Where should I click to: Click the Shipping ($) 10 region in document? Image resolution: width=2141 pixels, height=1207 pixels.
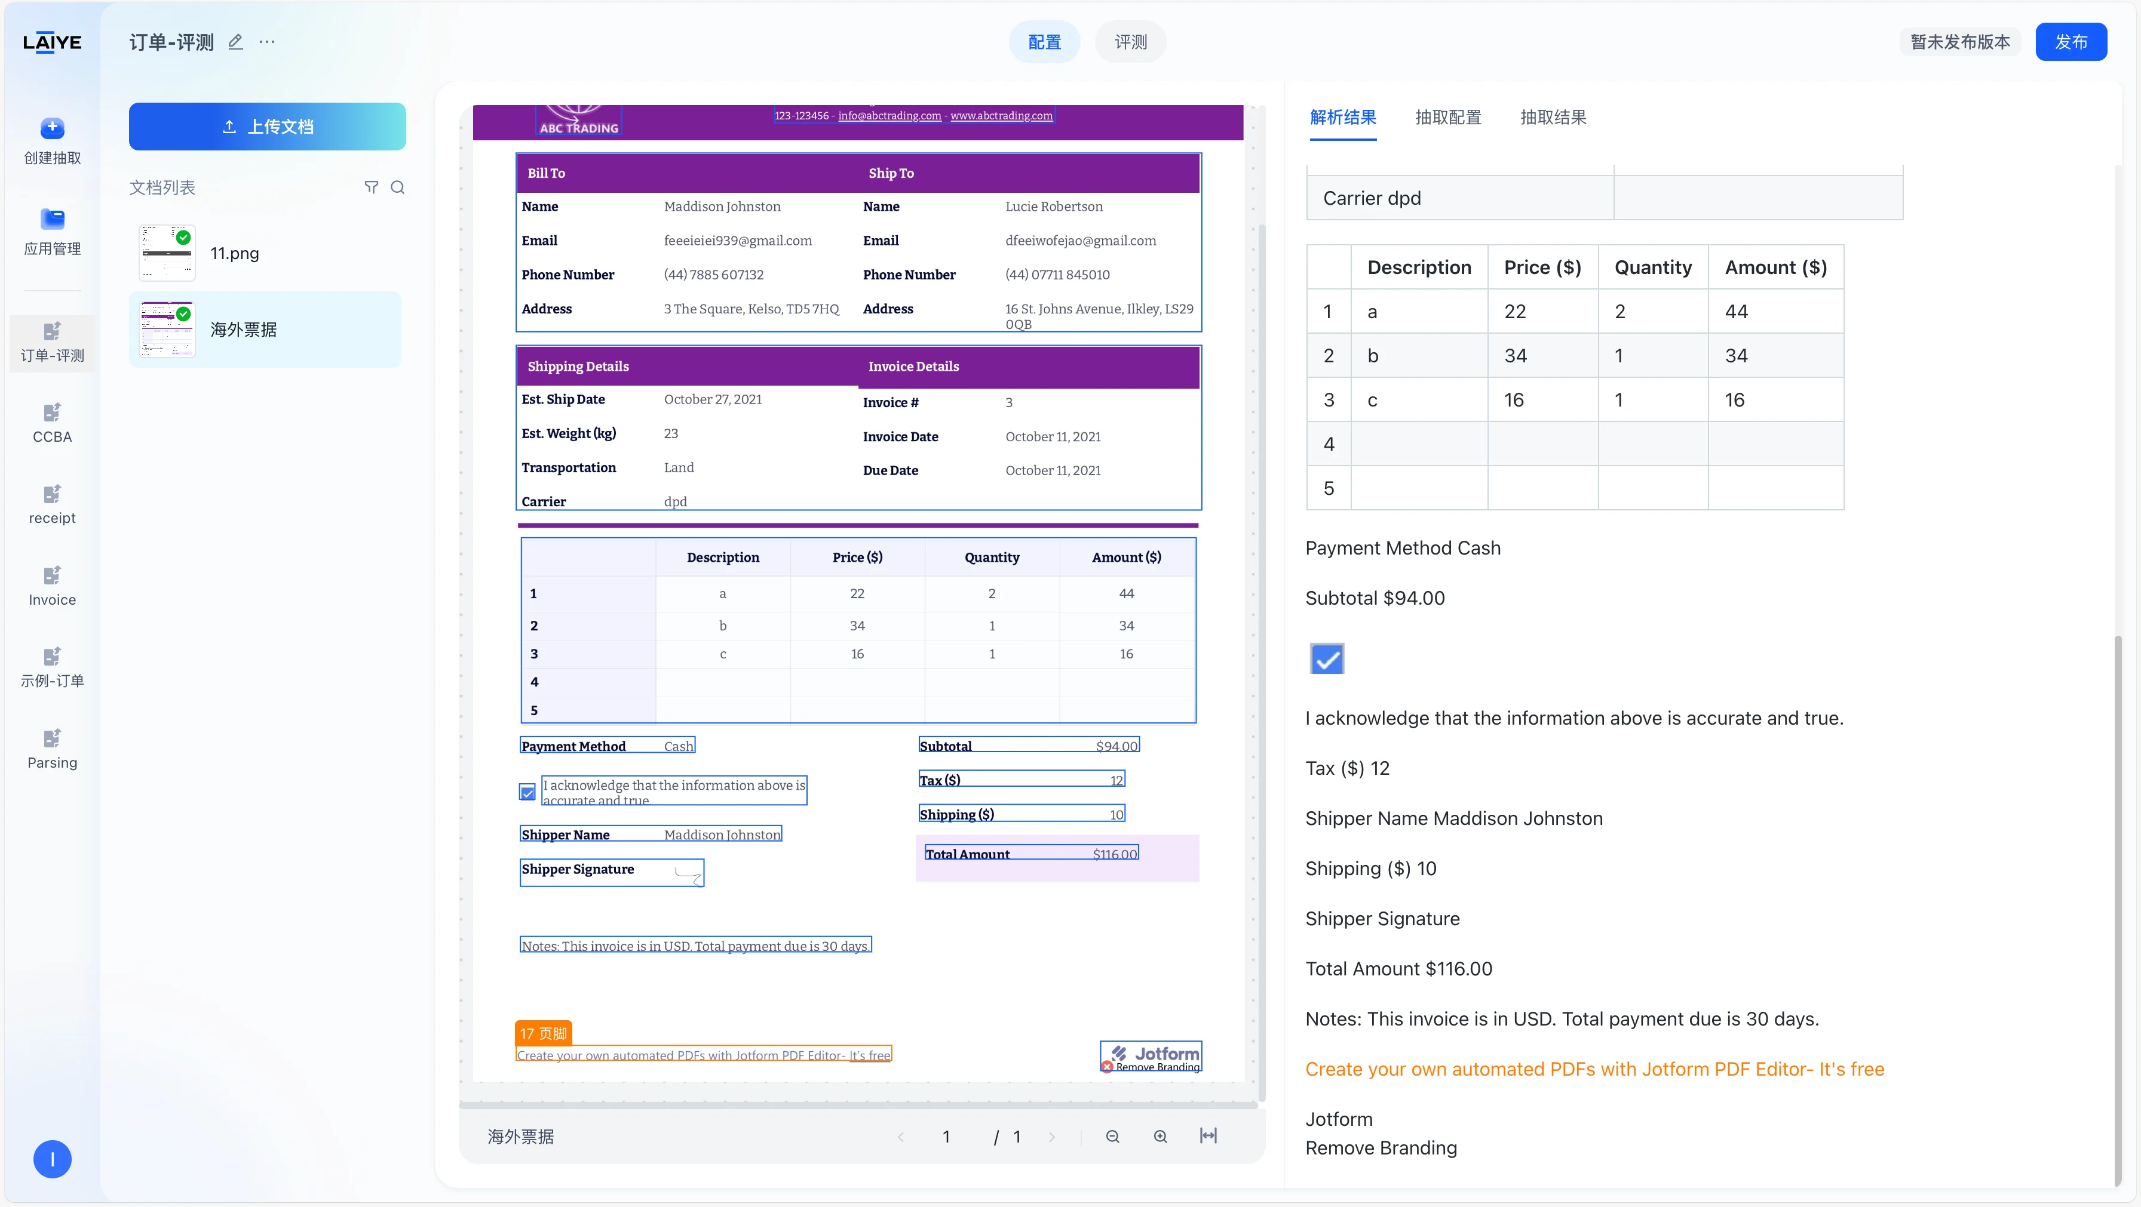1022,813
